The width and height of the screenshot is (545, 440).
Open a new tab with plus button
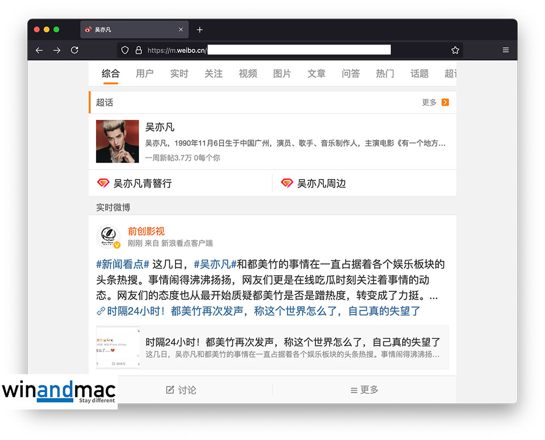click(x=199, y=29)
